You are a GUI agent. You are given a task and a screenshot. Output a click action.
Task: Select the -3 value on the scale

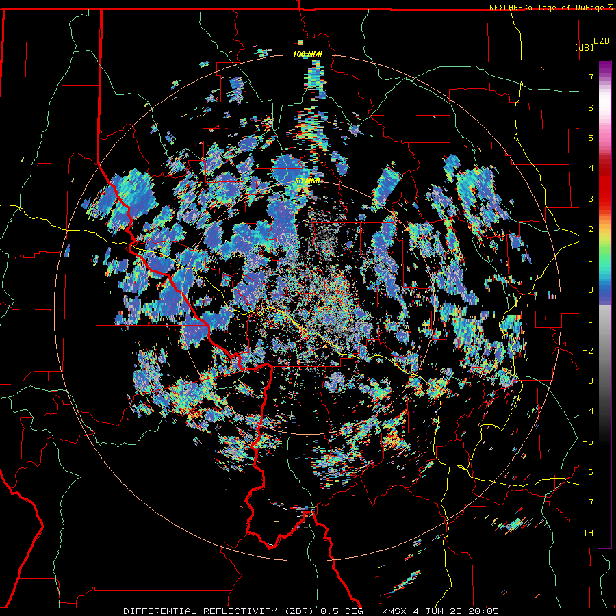pyautogui.click(x=588, y=381)
